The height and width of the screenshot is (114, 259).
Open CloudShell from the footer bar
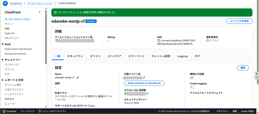pos(10,111)
